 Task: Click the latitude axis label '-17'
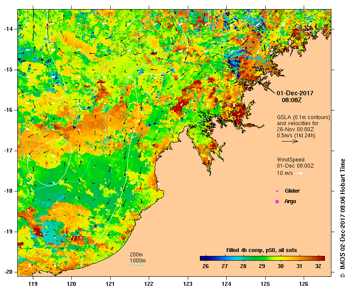pyautogui.click(x=8, y=151)
